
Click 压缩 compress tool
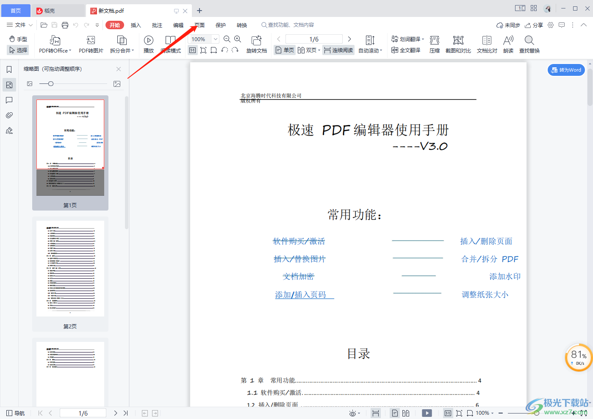pyautogui.click(x=435, y=44)
